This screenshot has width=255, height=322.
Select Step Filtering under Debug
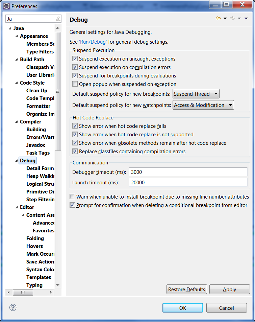coord(40,200)
